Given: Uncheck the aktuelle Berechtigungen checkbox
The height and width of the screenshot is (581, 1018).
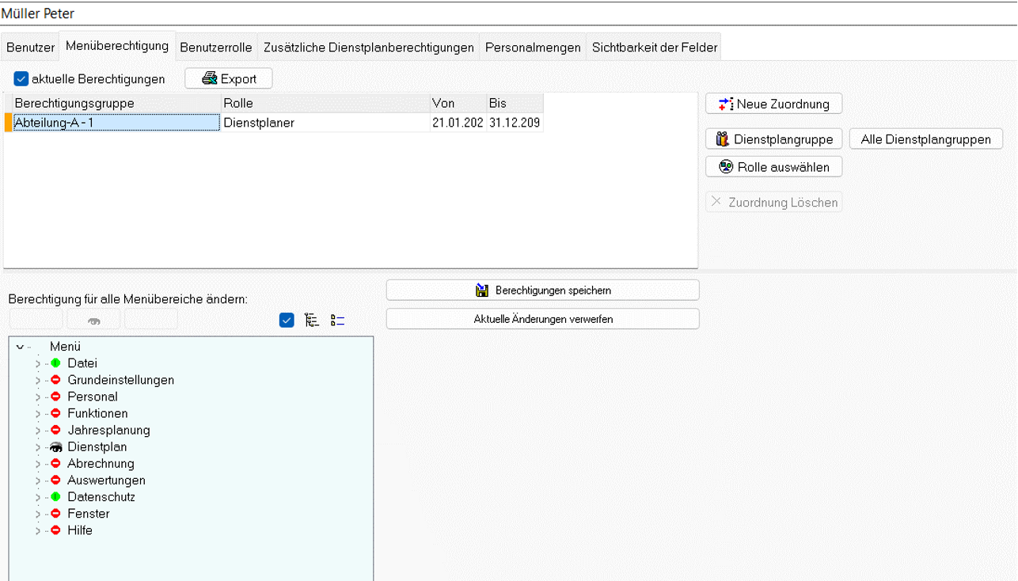Looking at the screenshot, I should (x=21, y=79).
